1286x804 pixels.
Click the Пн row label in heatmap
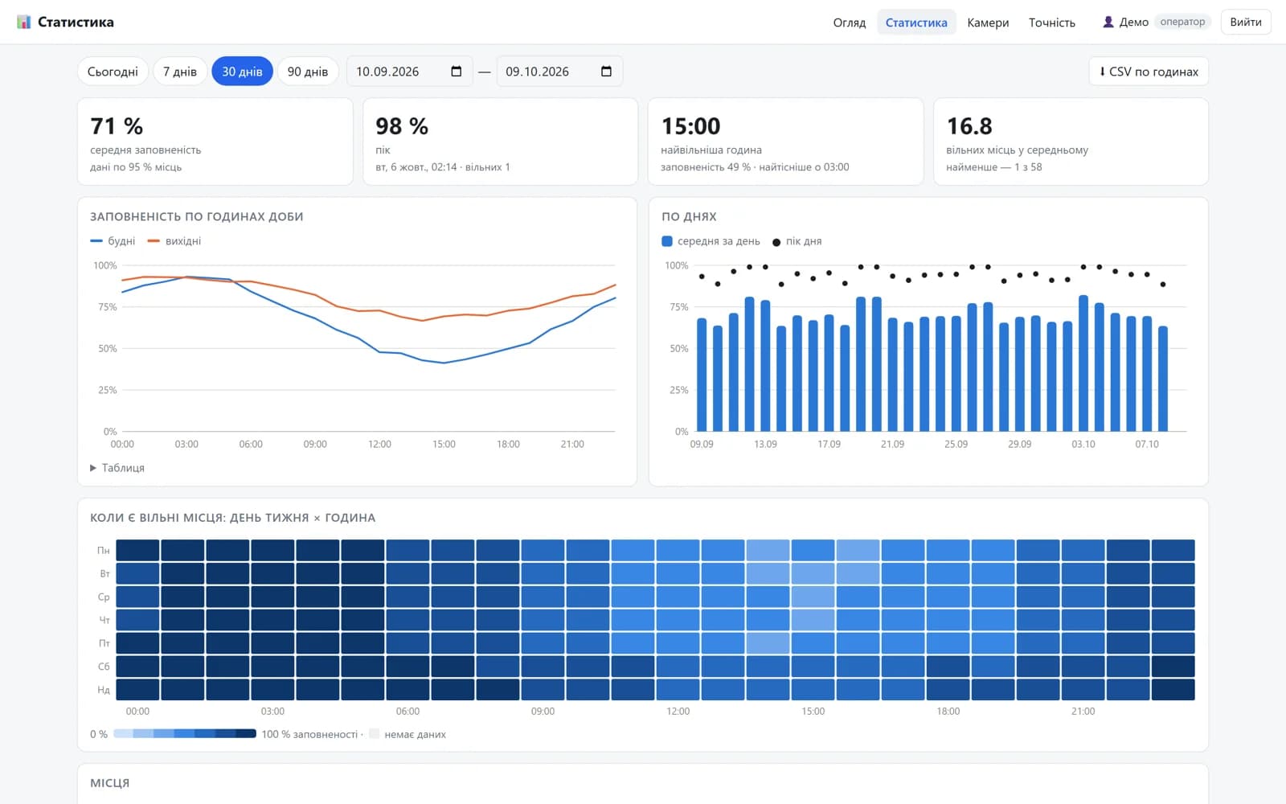[104, 551]
